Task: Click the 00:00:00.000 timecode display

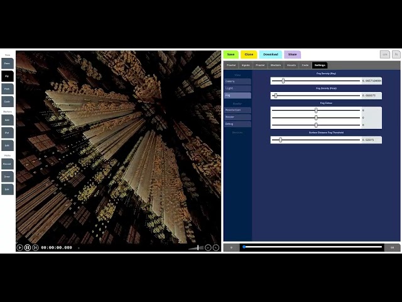Action: [57, 247]
